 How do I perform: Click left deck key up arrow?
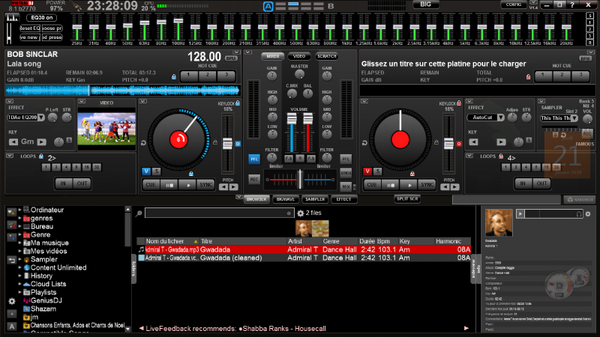click(42, 142)
